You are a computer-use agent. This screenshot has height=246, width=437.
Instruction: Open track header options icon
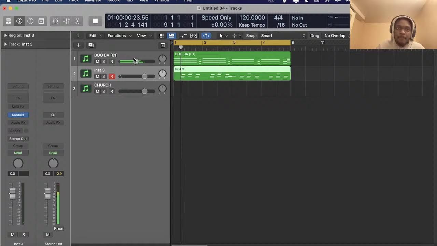163,45
